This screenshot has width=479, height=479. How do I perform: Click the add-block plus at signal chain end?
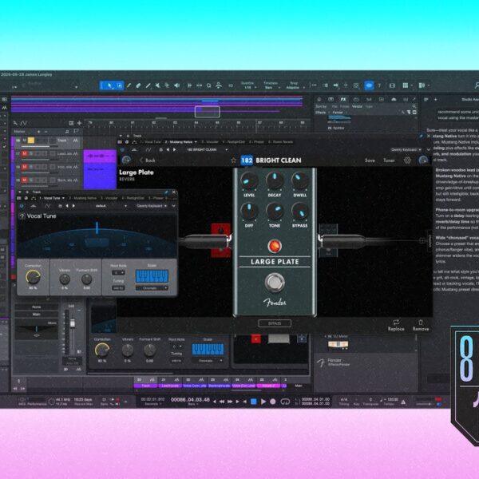[x=422, y=241]
